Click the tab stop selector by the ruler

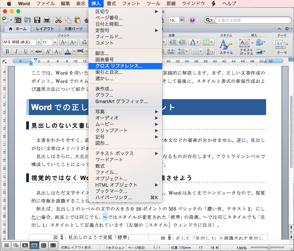tap(4, 61)
